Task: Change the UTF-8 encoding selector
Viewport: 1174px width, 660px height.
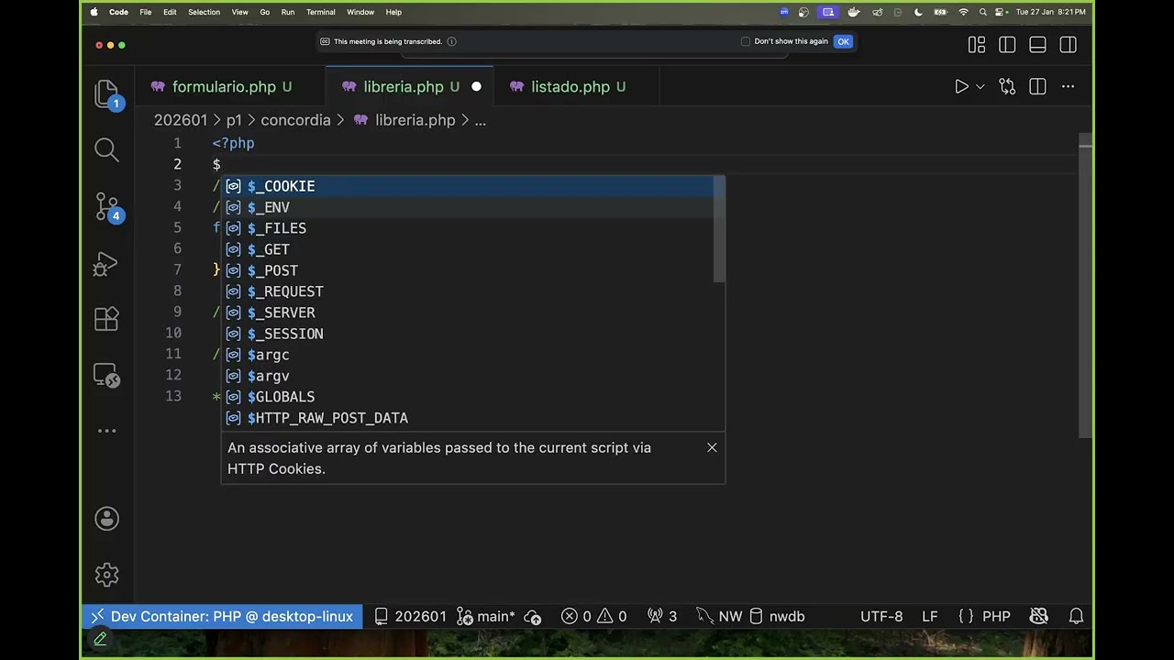Action: pyautogui.click(x=881, y=616)
